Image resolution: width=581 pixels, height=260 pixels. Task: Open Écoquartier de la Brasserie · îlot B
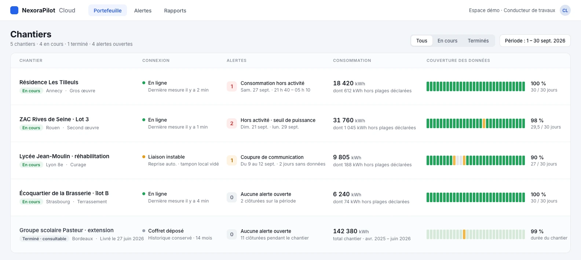coord(64,193)
